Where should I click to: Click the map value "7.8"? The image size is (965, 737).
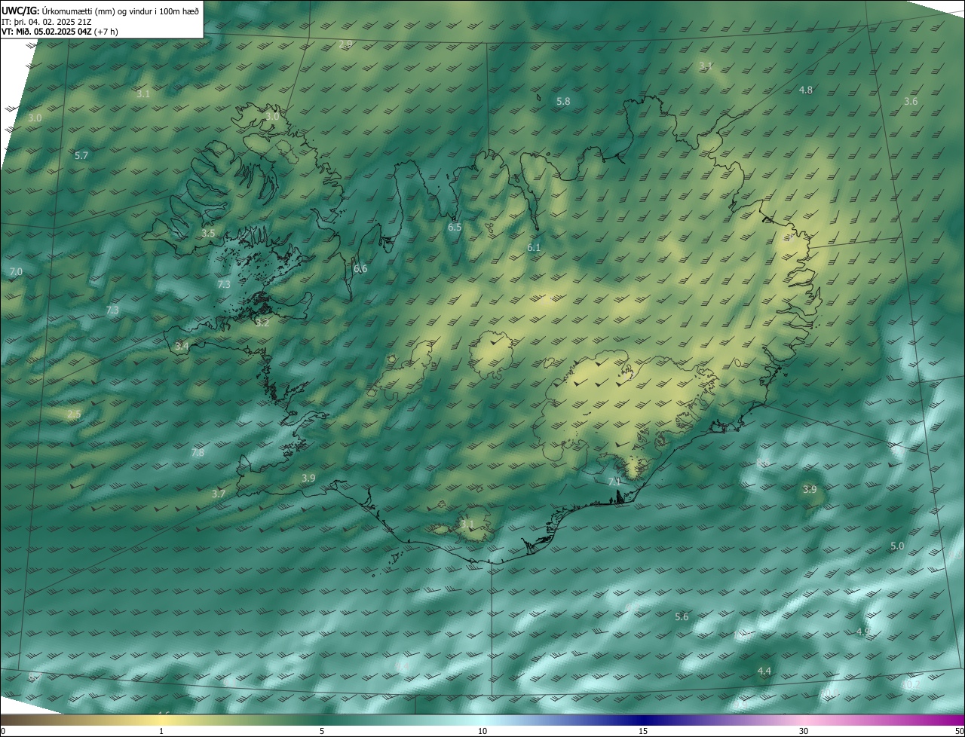(x=198, y=453)
